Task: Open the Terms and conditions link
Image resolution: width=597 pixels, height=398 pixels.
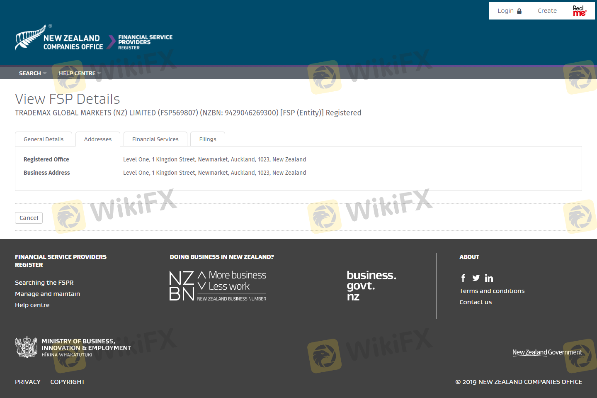Action: (492, 291)
